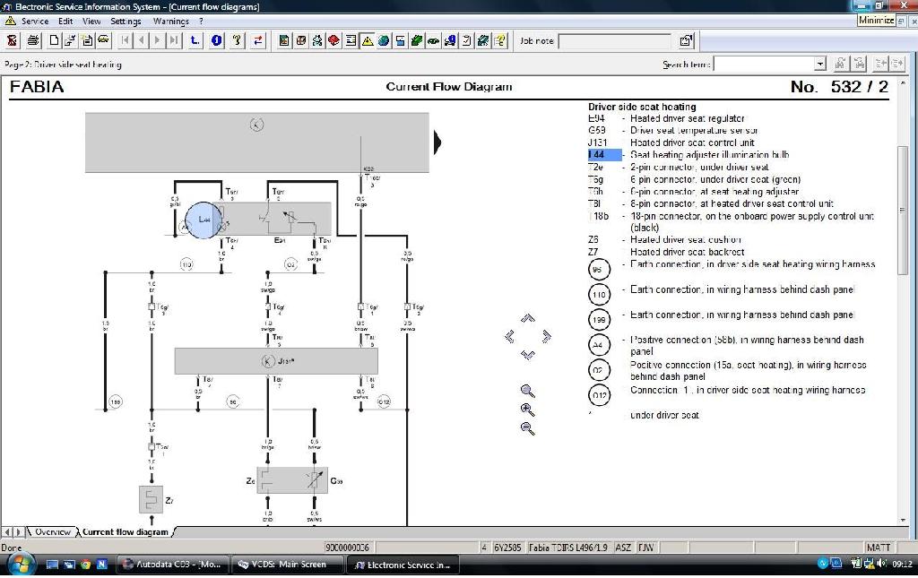Open the Edit menu
The width and height of the screenshot is (918, 578).
pyautogui.click(x=65, y=22)
